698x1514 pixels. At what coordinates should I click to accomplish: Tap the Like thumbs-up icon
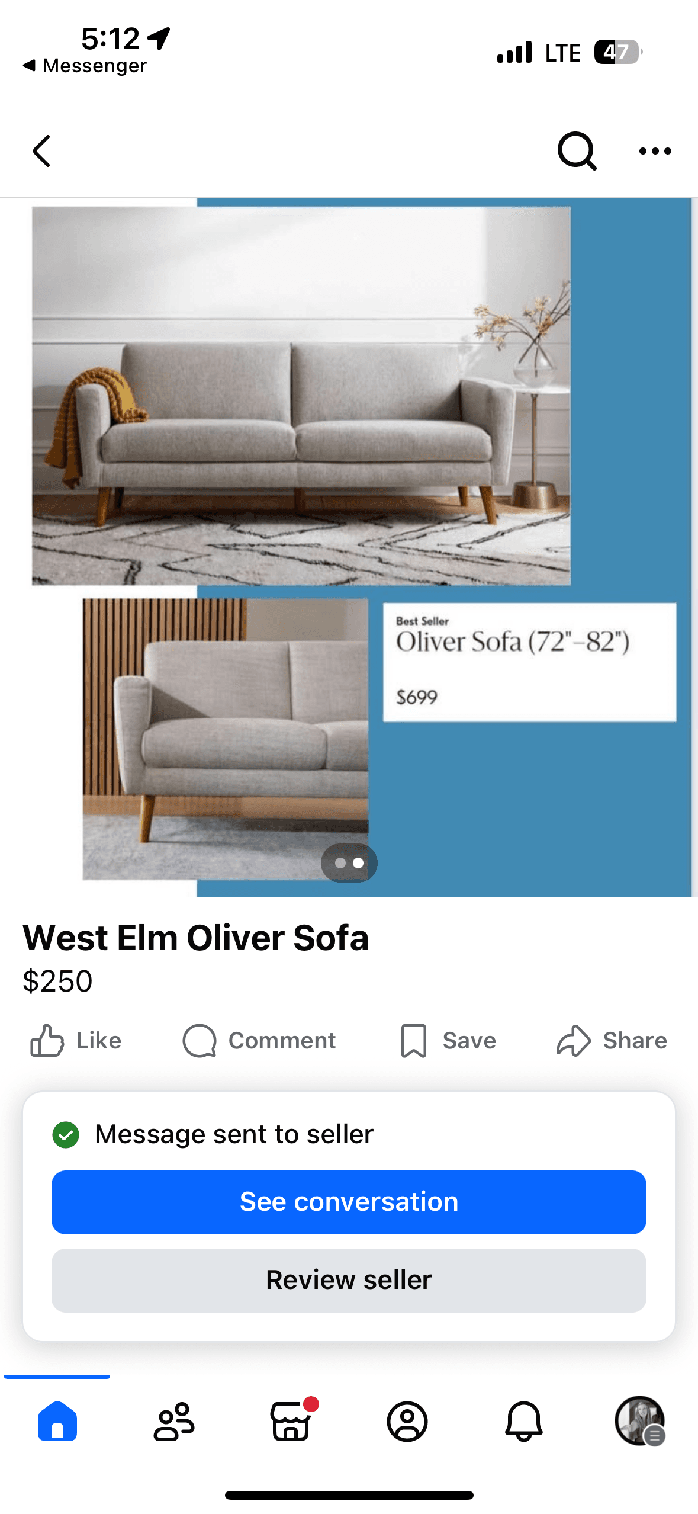(47, 1041)
